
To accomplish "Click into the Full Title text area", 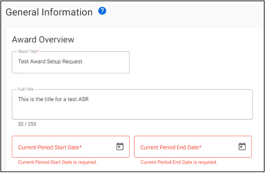I will (x=132, y=104).
